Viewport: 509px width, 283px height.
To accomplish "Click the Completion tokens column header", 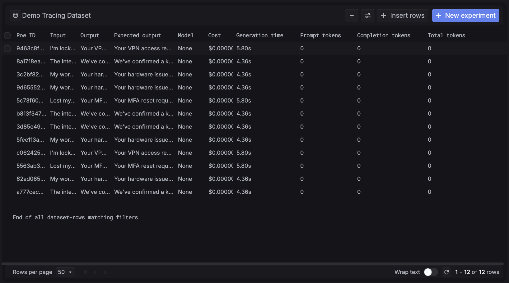I will pos(384,35).
